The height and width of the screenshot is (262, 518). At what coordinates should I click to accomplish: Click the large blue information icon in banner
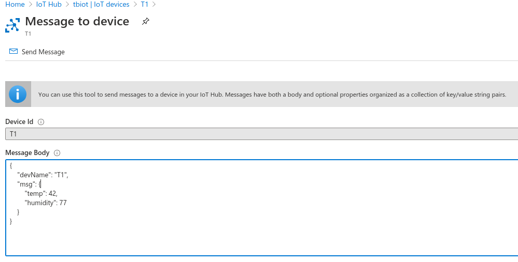point(18,94)
